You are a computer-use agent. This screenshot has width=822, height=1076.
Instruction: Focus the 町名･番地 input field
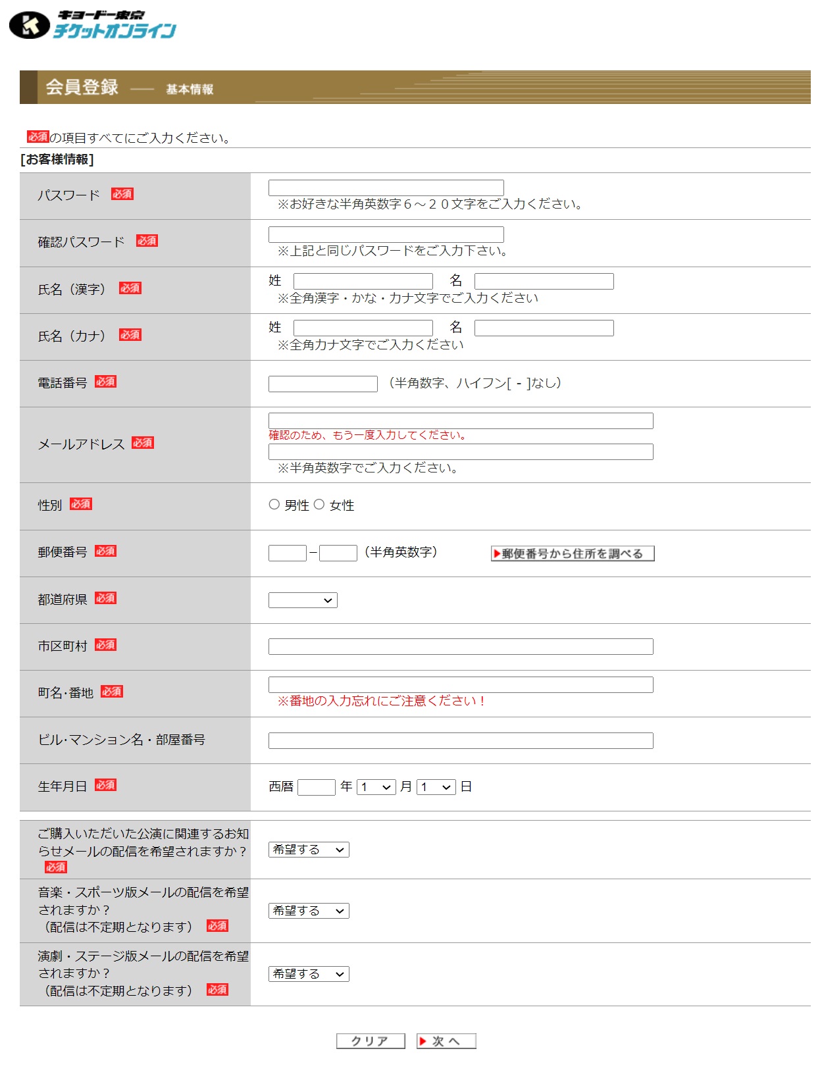pyautogui.click(x=461, y=684)
